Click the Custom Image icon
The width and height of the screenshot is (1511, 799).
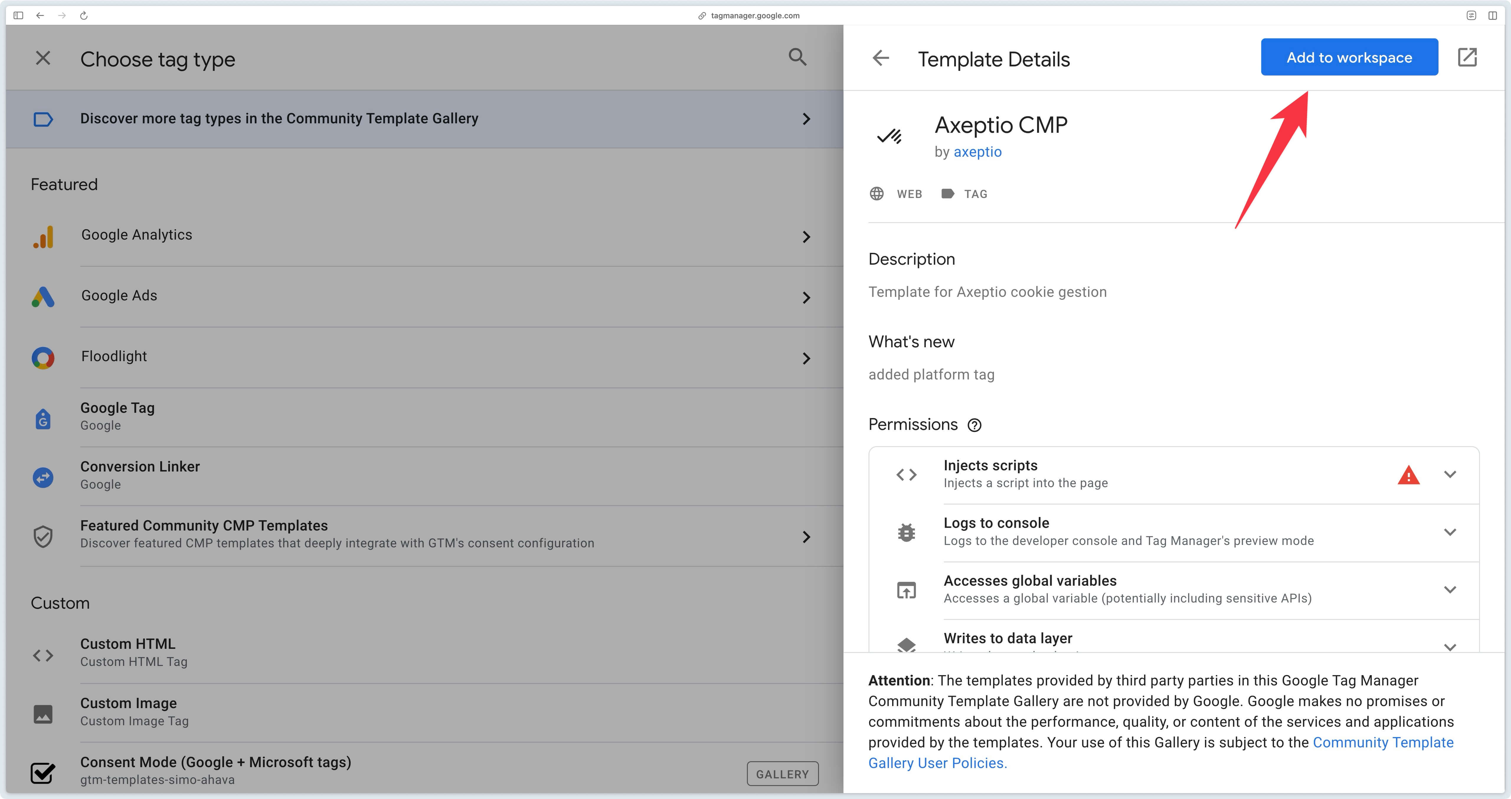(x=43, y=714)
